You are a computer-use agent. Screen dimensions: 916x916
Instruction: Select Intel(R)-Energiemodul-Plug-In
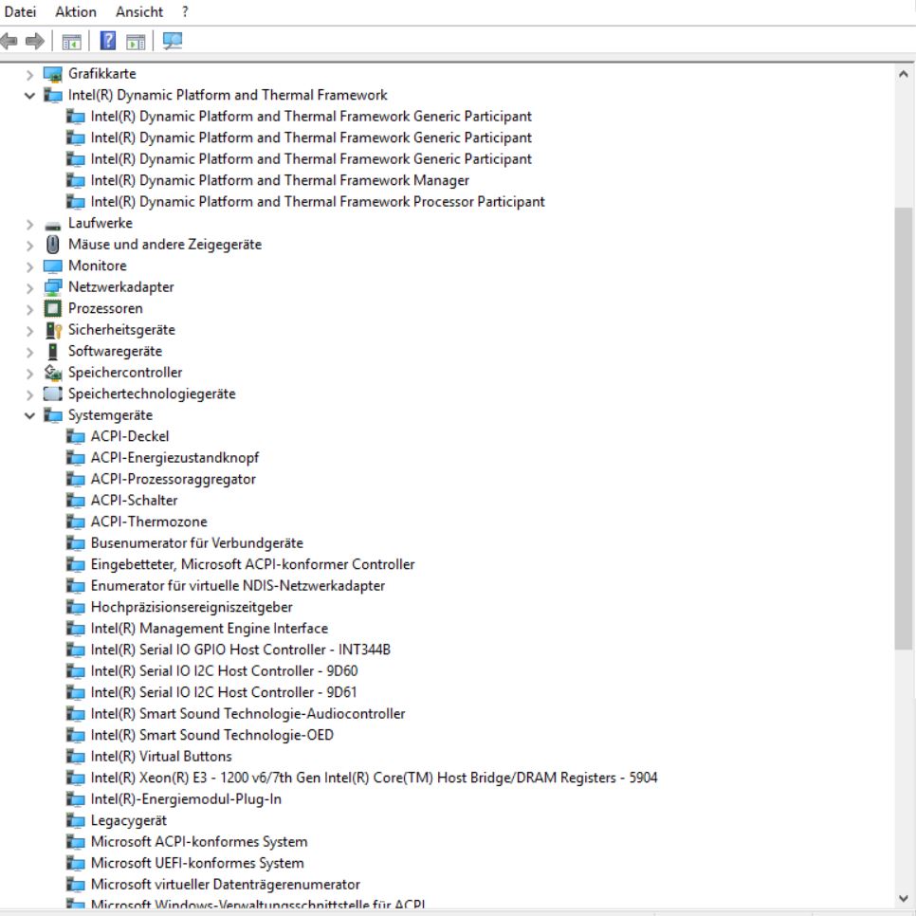tap(186, 799)
